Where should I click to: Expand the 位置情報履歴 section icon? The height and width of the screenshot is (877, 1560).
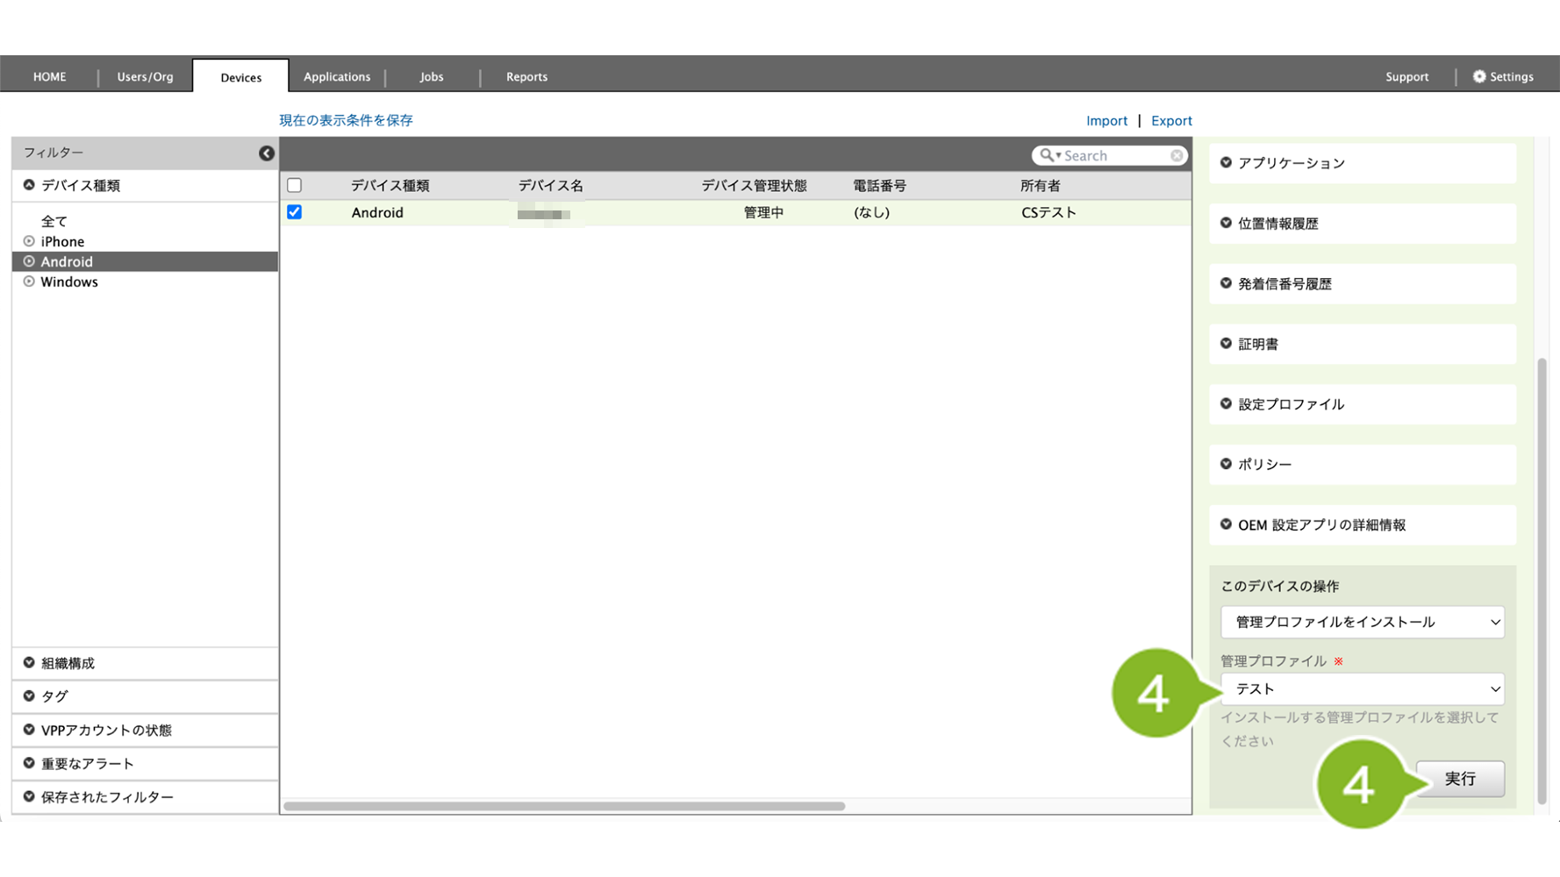tap(1226, 223)
